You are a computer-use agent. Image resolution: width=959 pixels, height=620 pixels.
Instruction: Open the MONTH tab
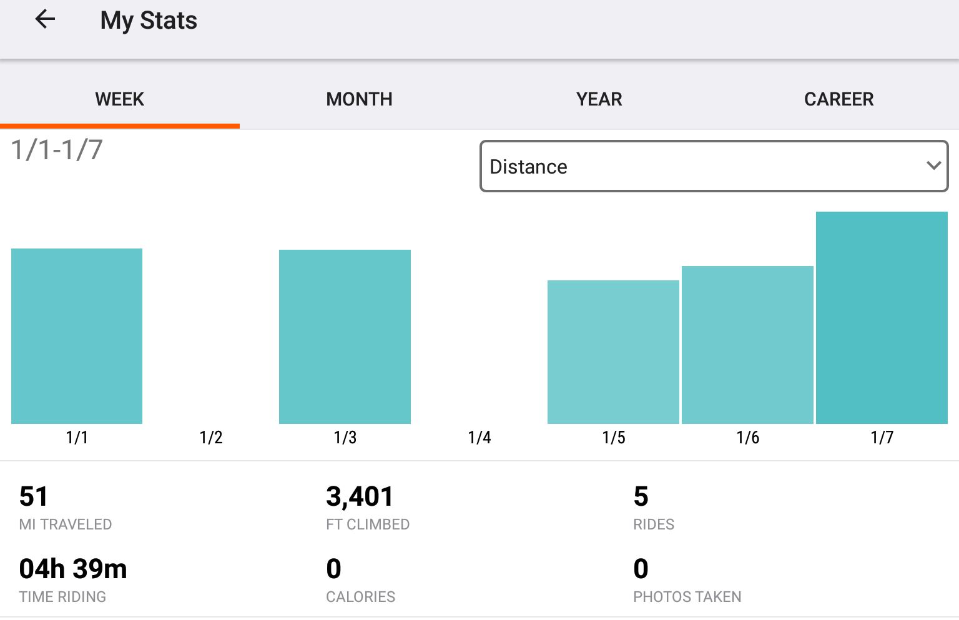(359, 99)
